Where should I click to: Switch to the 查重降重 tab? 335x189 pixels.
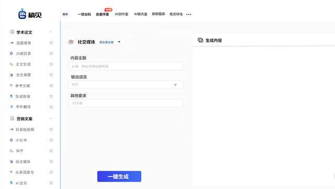point(103,14)
